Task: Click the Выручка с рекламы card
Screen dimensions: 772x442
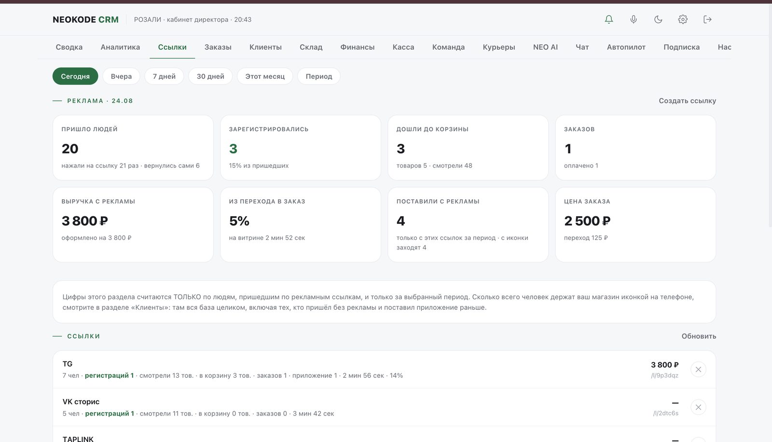Action: [x=133, y=225]
